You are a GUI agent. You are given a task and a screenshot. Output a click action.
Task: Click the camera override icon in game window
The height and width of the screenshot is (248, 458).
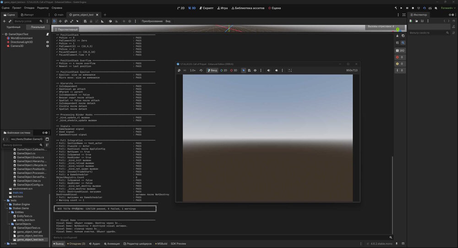click(276, 70)
